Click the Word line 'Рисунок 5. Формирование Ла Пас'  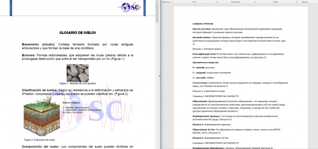211,138
